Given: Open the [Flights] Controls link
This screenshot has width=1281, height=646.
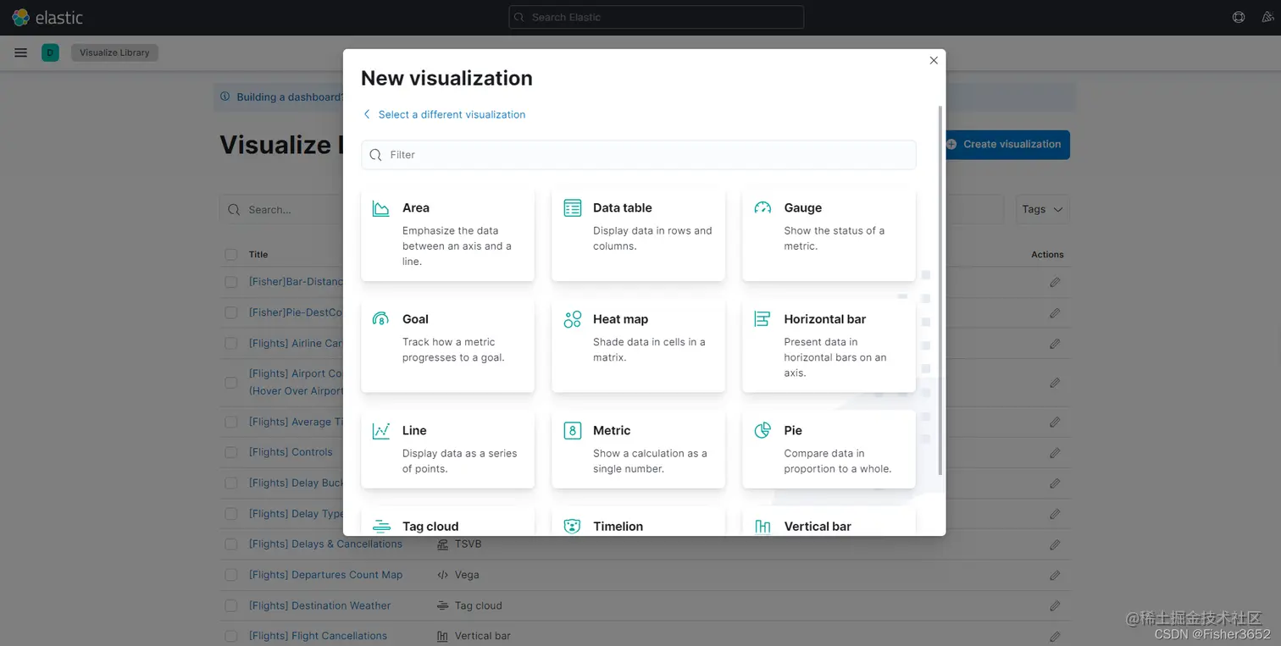Looking at the screenshot, I should [291, 452].
